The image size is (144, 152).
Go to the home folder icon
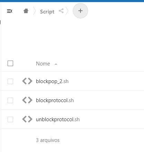click(26, 11)
